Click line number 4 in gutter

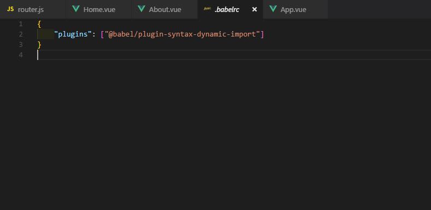21,55
